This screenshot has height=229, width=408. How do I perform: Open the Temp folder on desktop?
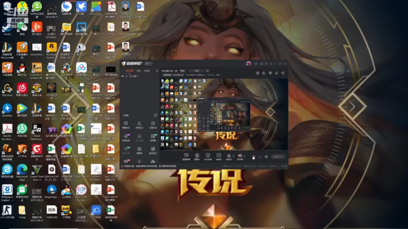click(x=22, y=212)
